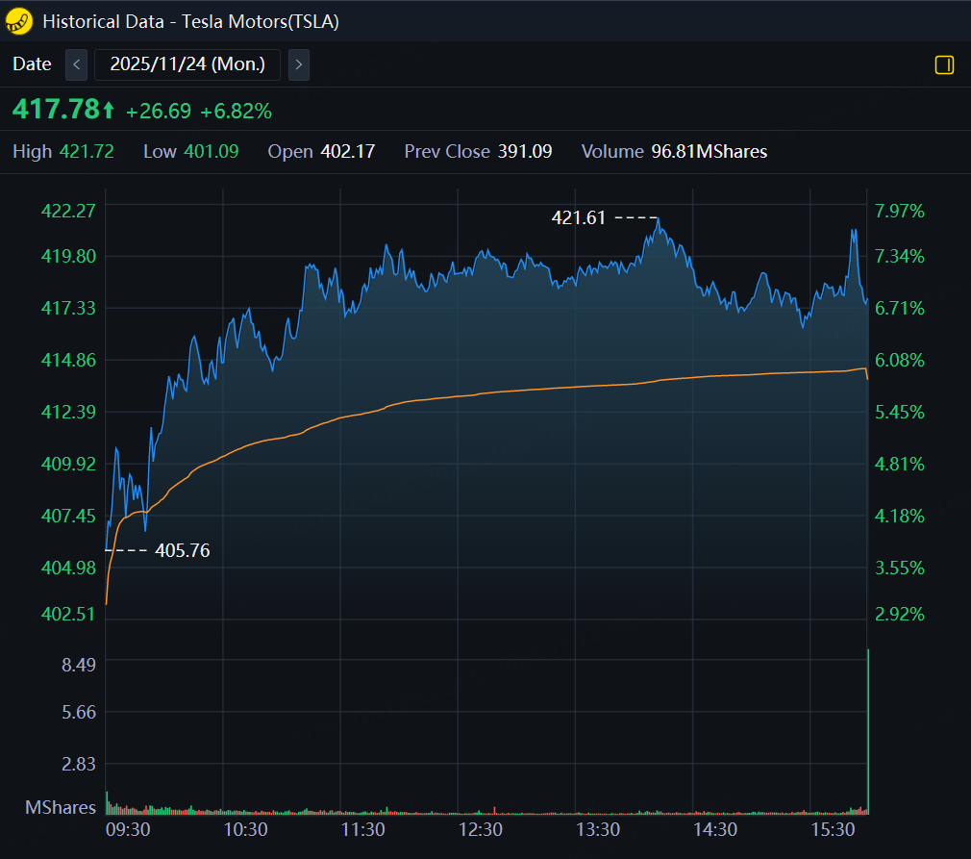The image size is (971, 859).
Task: Click the Prev Close 391.09 value
Action: pos(525,151)
